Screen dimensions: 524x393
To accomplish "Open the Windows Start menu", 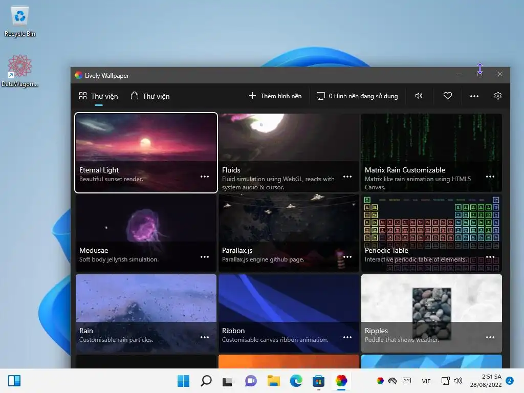I will point(183,381).
